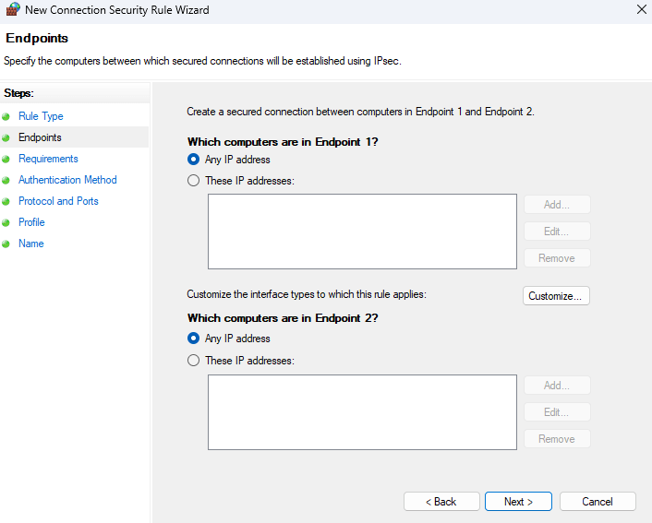Choose These IP addresses for Endpoint 2
The height and width of the screenshot is (523, 652).
[194, 361]
